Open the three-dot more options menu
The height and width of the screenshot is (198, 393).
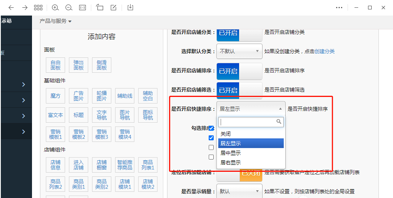pos(339,8)
